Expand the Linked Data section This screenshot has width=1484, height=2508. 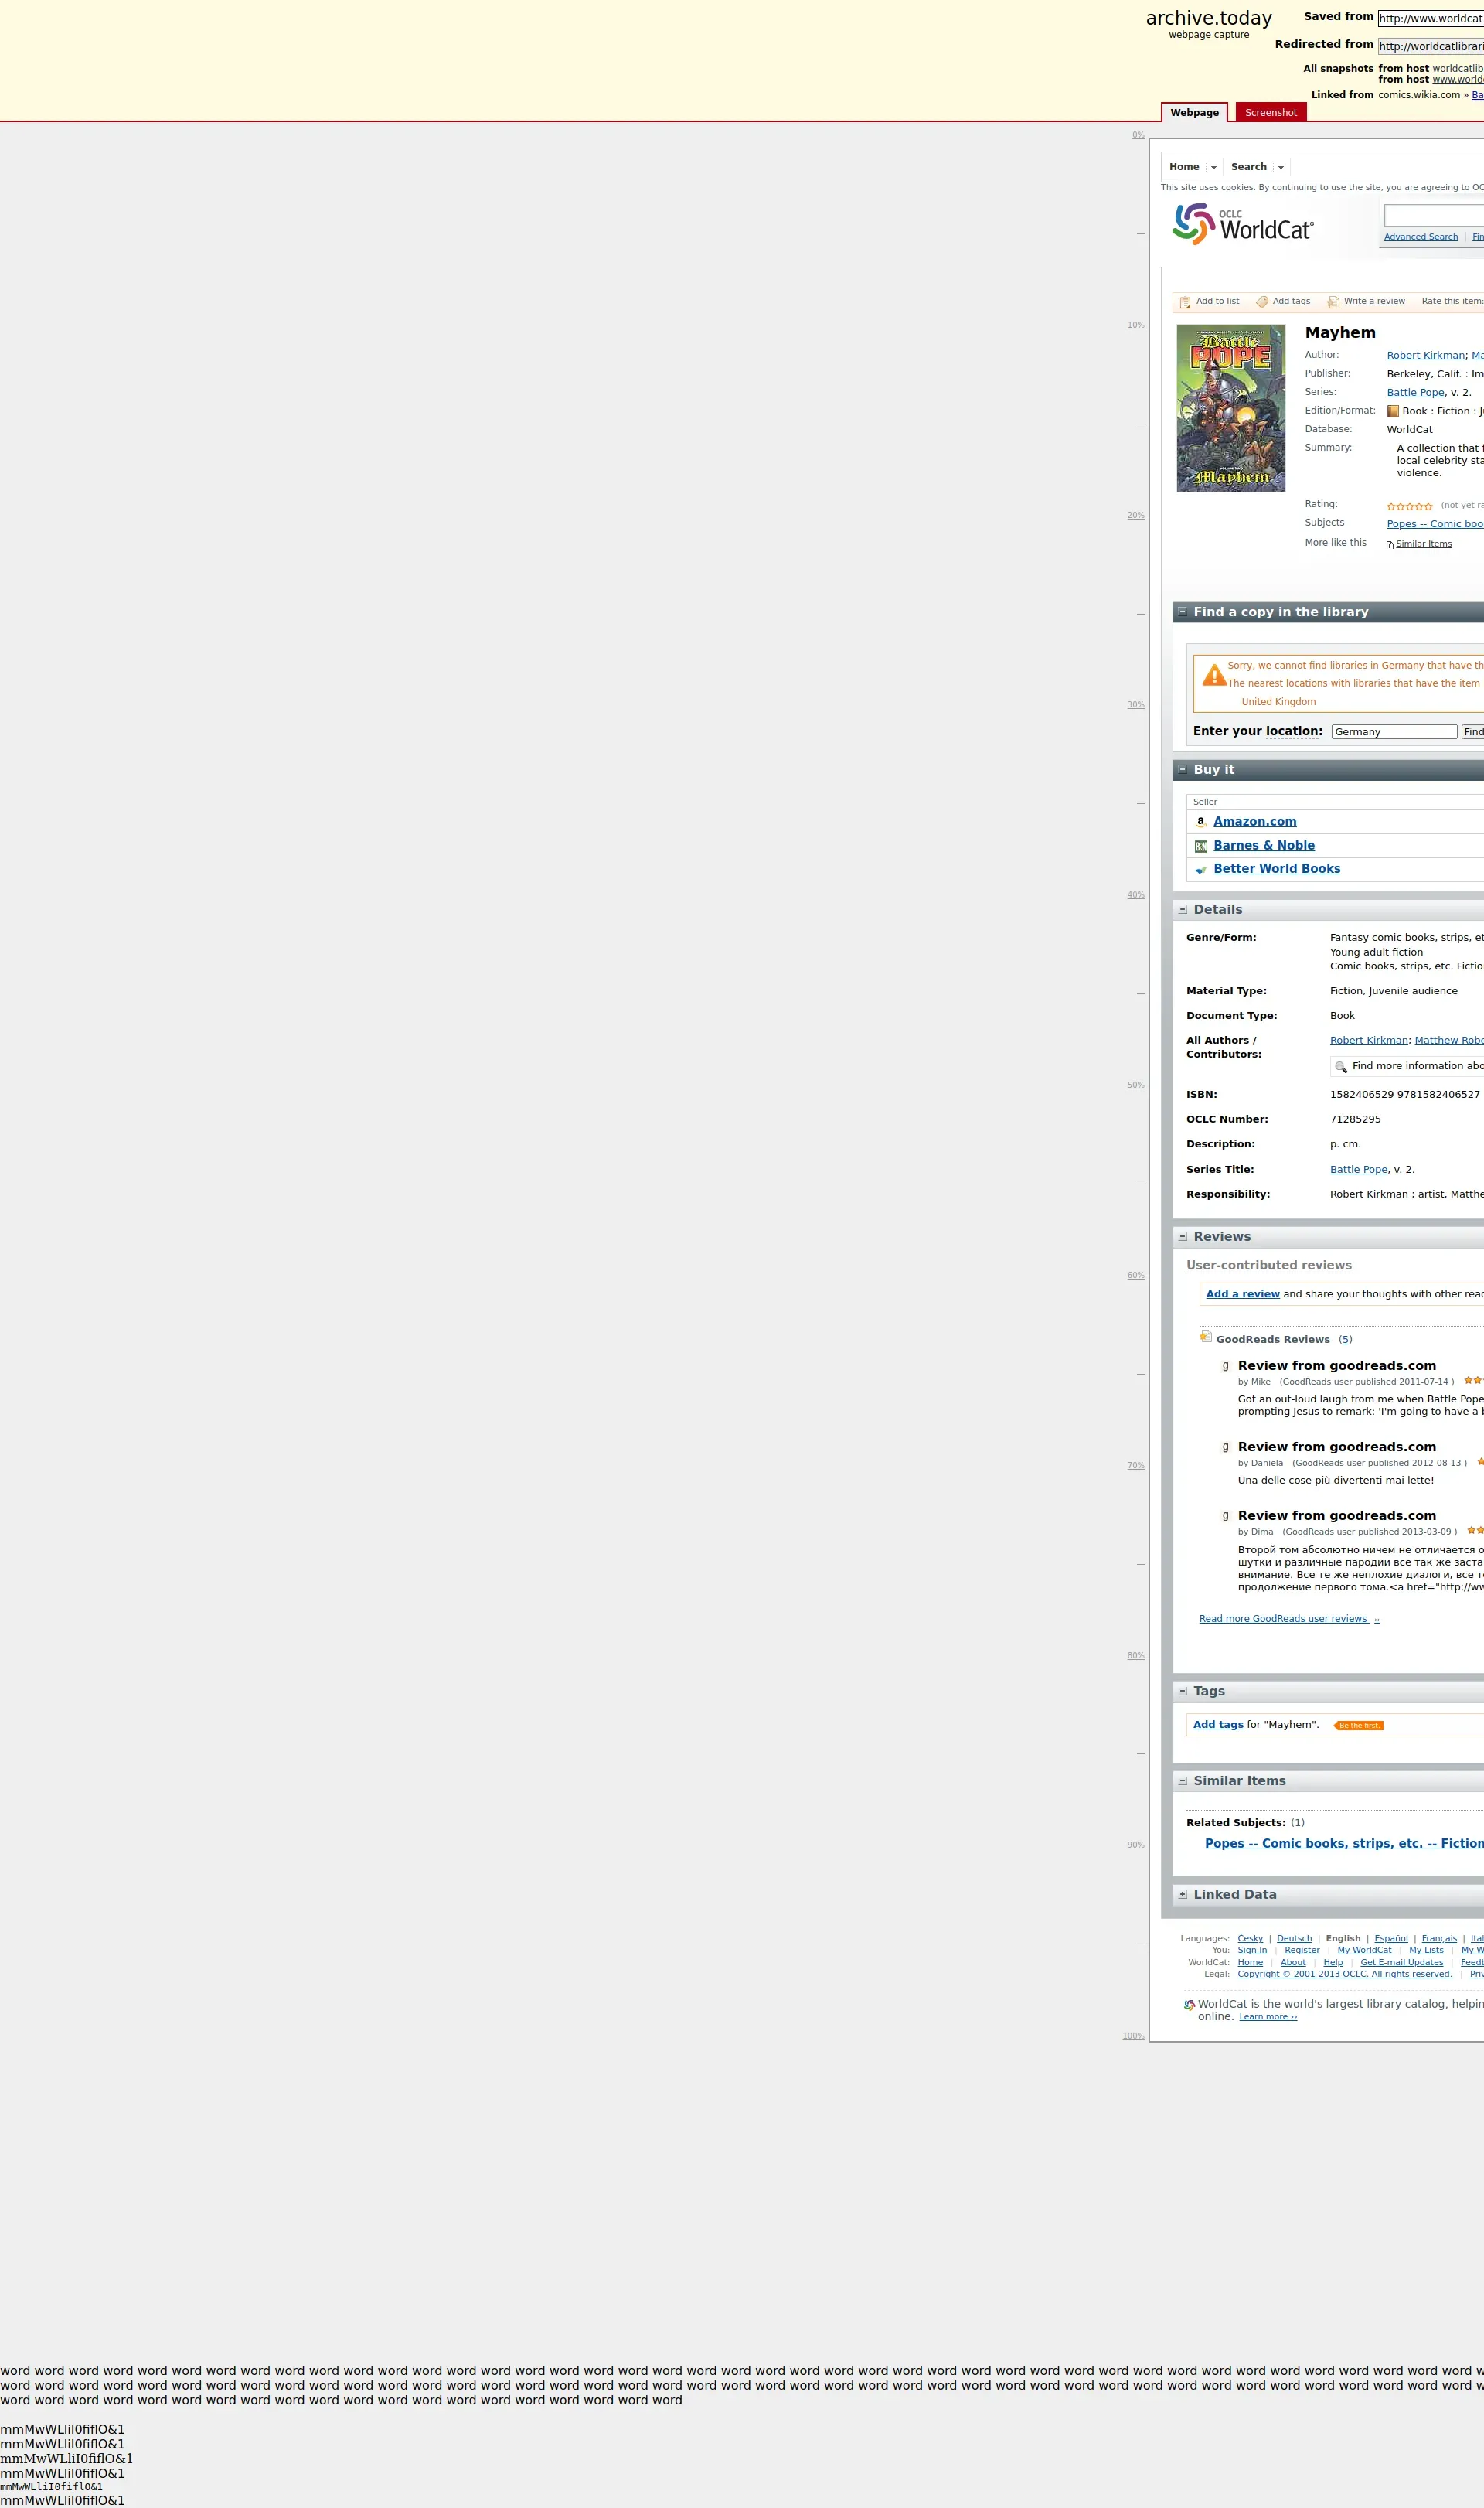click(x=1183, y=1894)
